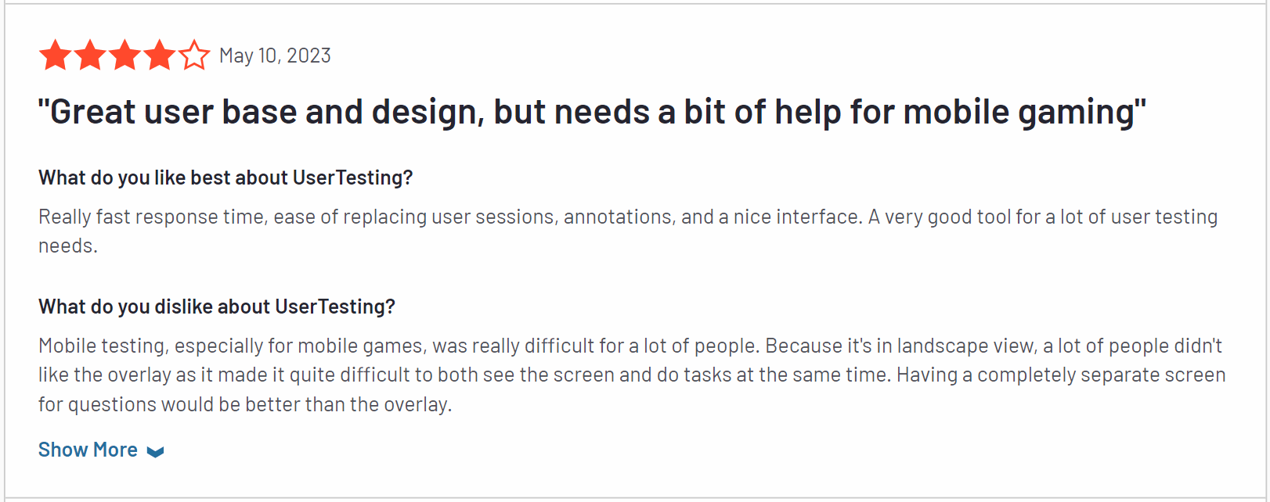Click the unfilled fifth star outline
Image resolution: width=1270 pixels, height=502 pixels.
193,55
